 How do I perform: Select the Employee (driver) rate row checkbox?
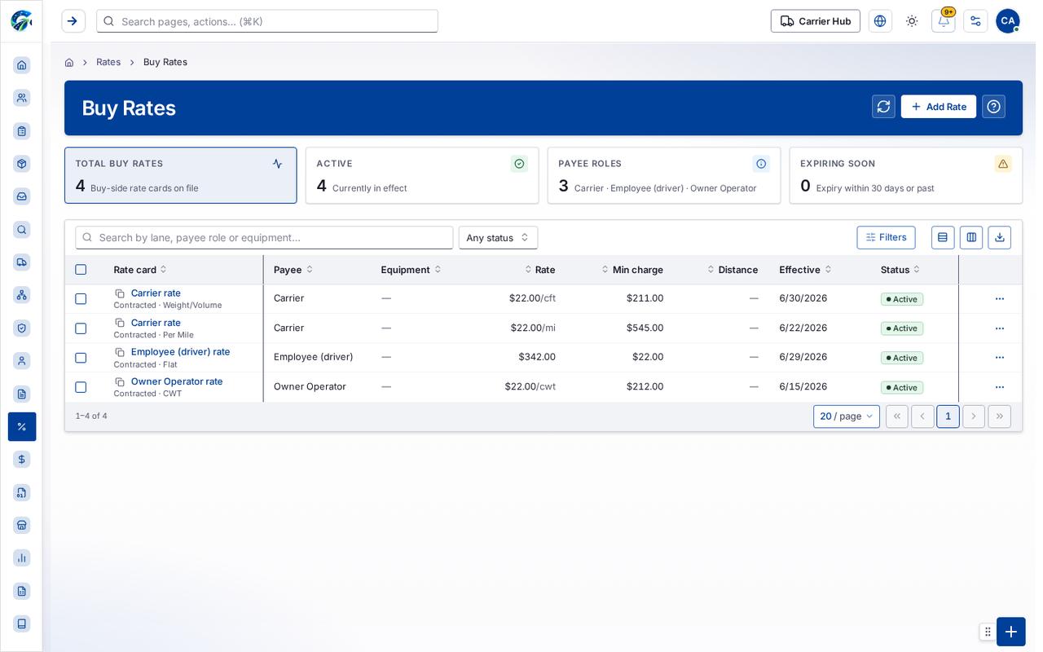tap(81, 358)
